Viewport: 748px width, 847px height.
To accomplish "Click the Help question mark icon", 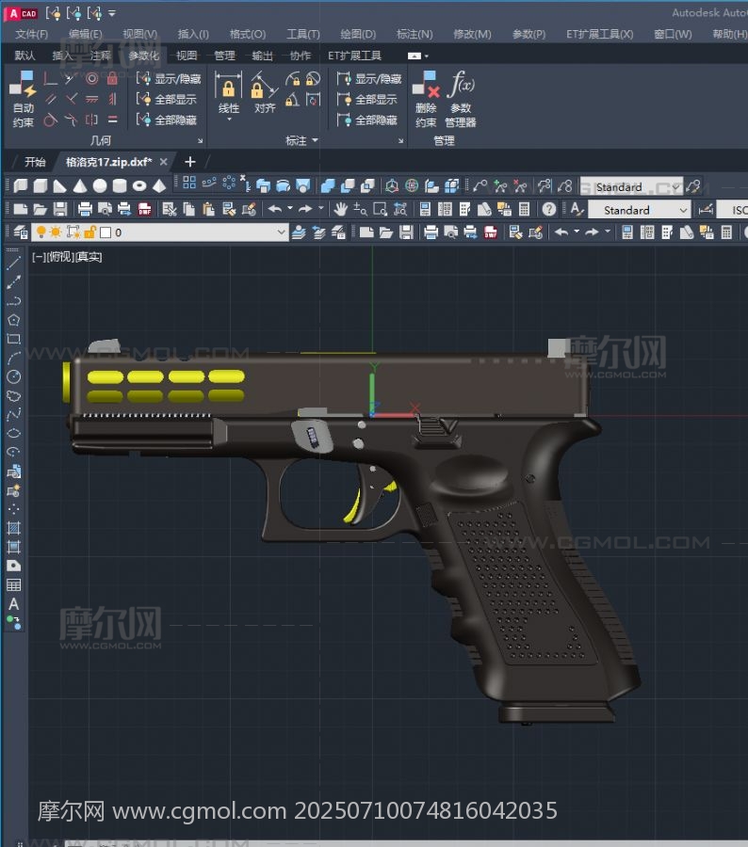I will click(x=549, y=209).
